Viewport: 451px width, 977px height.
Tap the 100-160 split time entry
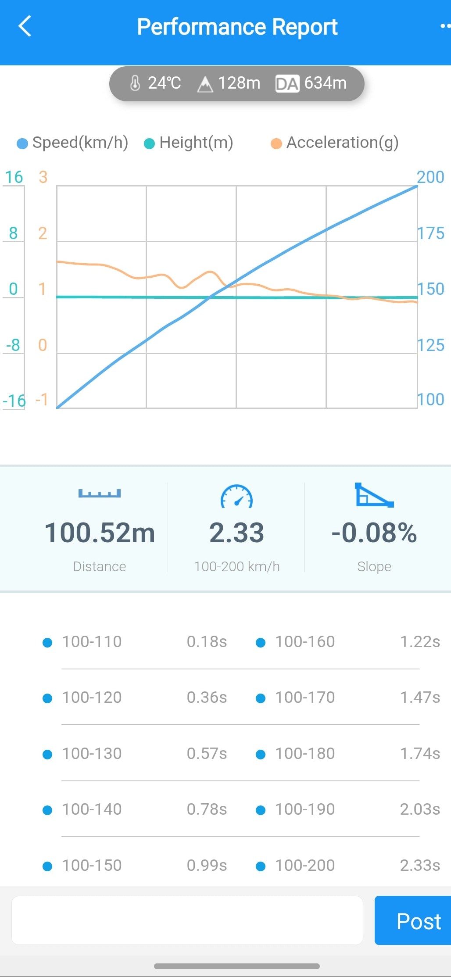click(348, 642)
